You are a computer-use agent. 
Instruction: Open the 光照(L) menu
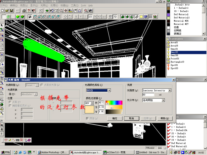(44, 5)
